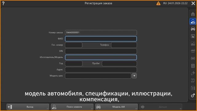197x111 pixels.
Task: Open the illustrations picture sidebar icon
Action: (193, 44)
